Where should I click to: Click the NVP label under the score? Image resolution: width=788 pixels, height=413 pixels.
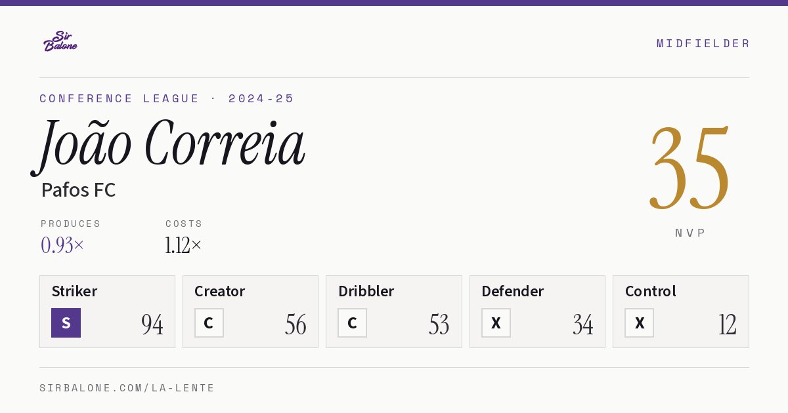pyautogui.click(x=690, y=233)
